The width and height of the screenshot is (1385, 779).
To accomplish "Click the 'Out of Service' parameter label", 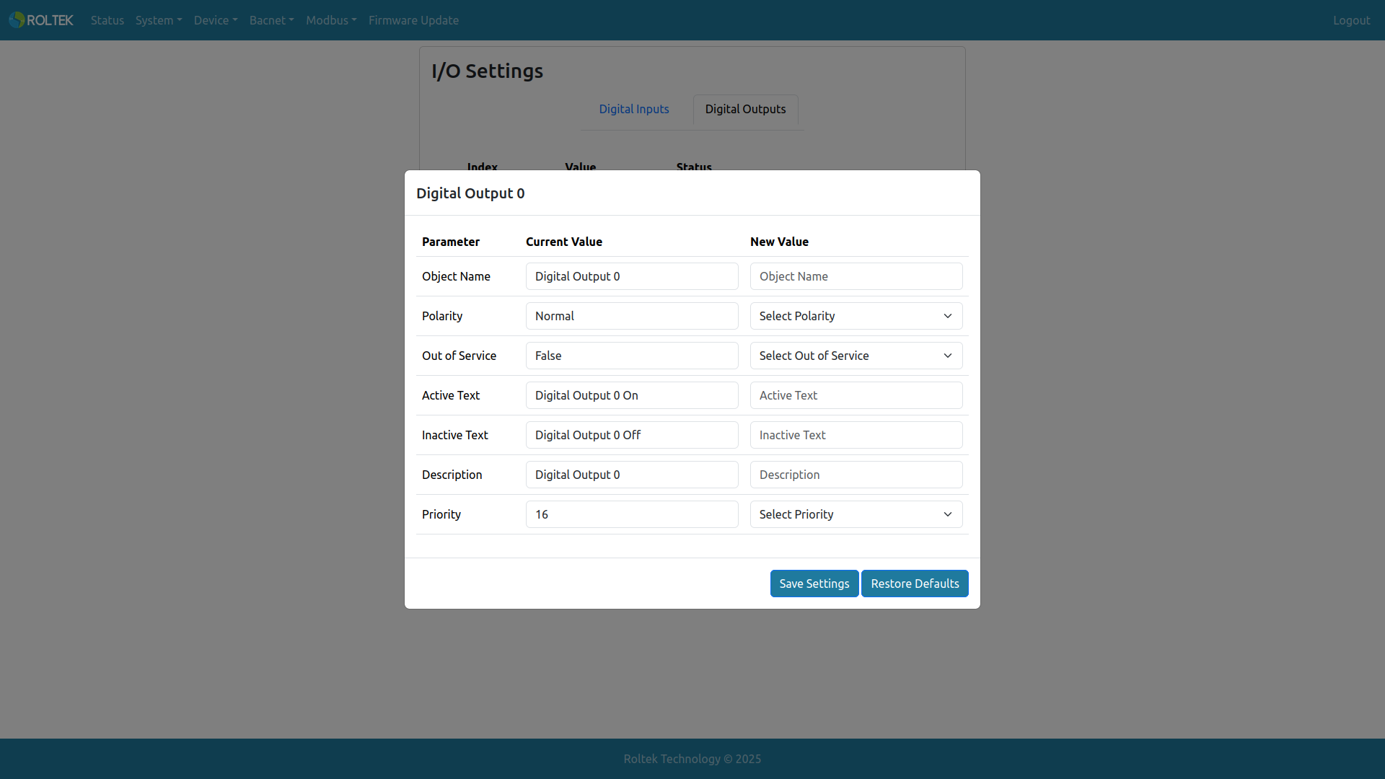I will (459, 356).
